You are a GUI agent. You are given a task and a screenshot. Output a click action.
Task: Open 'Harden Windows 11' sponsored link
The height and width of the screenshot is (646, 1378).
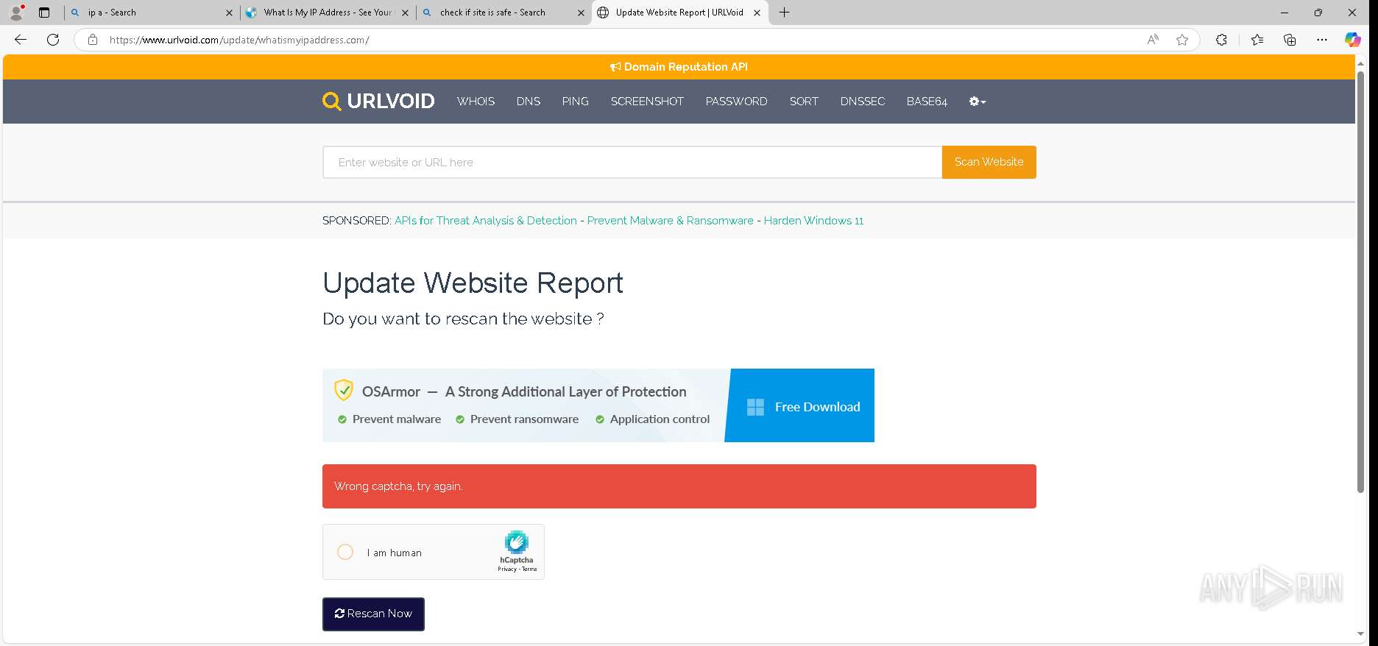[x=813, y=221]
